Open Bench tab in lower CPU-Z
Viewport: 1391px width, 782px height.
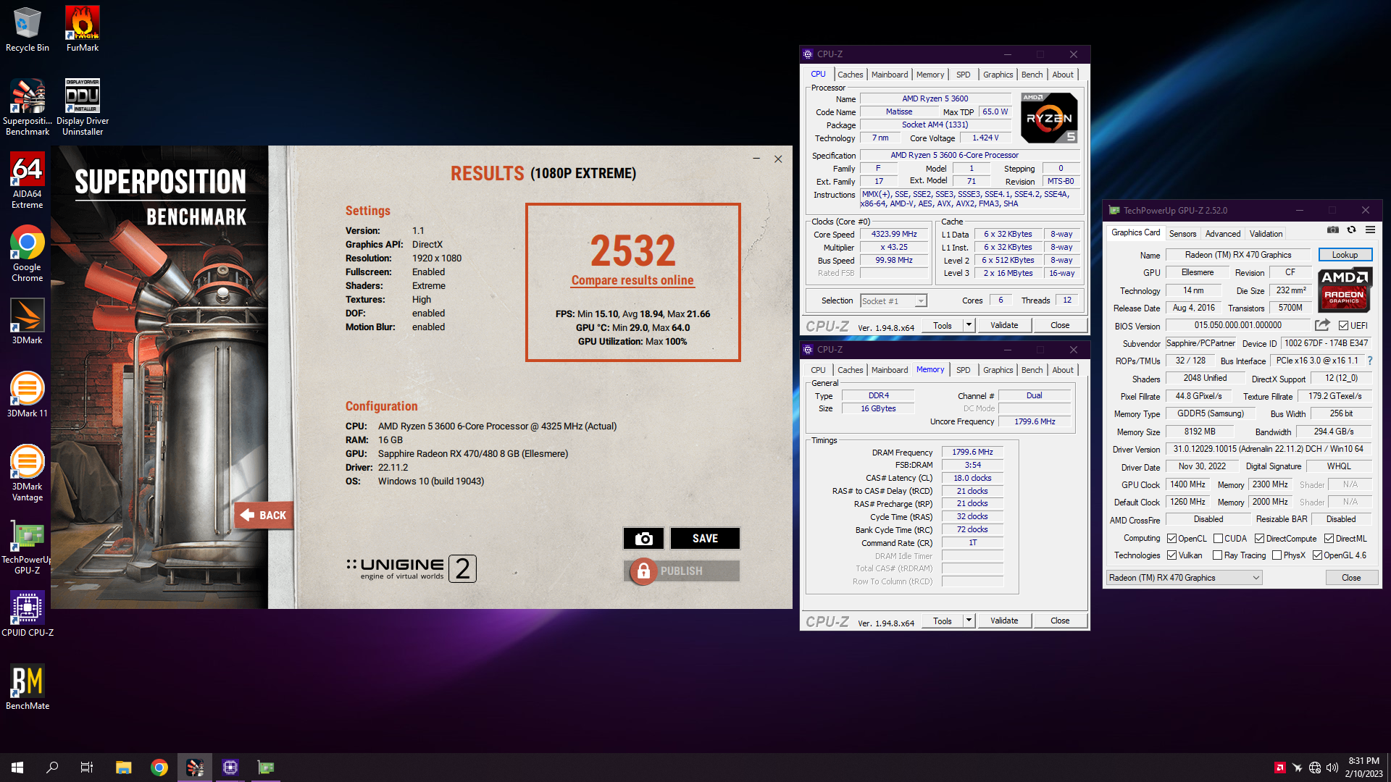[x=1032, y=370]
